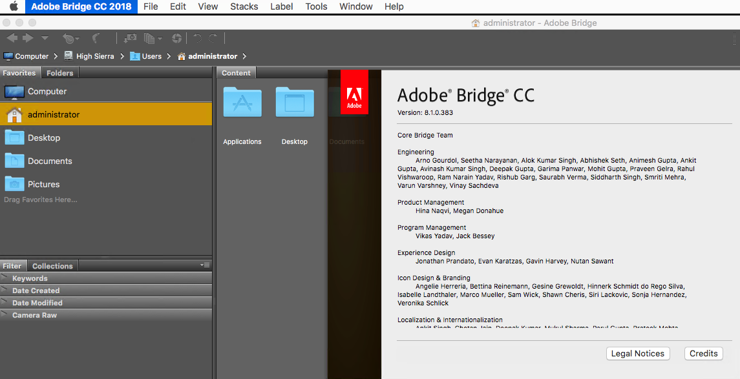Open the Stacks menu
Image resolution: width=740 pixels, height=379 pixels.
tap(244, 6)
